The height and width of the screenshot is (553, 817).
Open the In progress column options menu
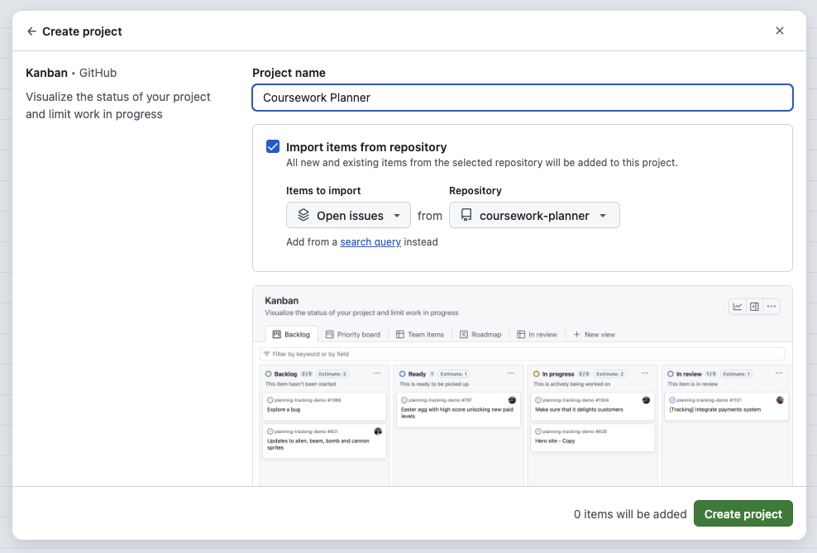coord(645,374)
